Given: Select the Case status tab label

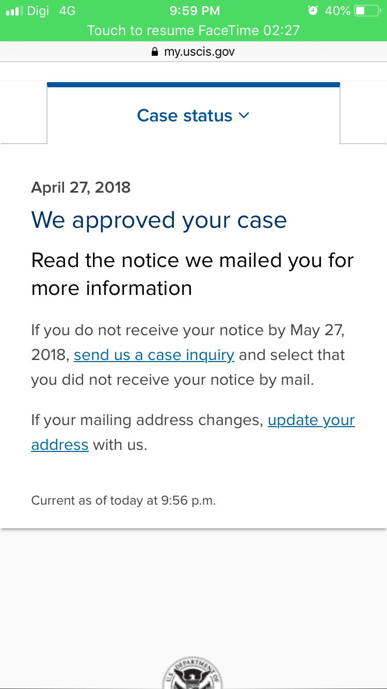Looking at the screenshot, I should click(185, 116).
